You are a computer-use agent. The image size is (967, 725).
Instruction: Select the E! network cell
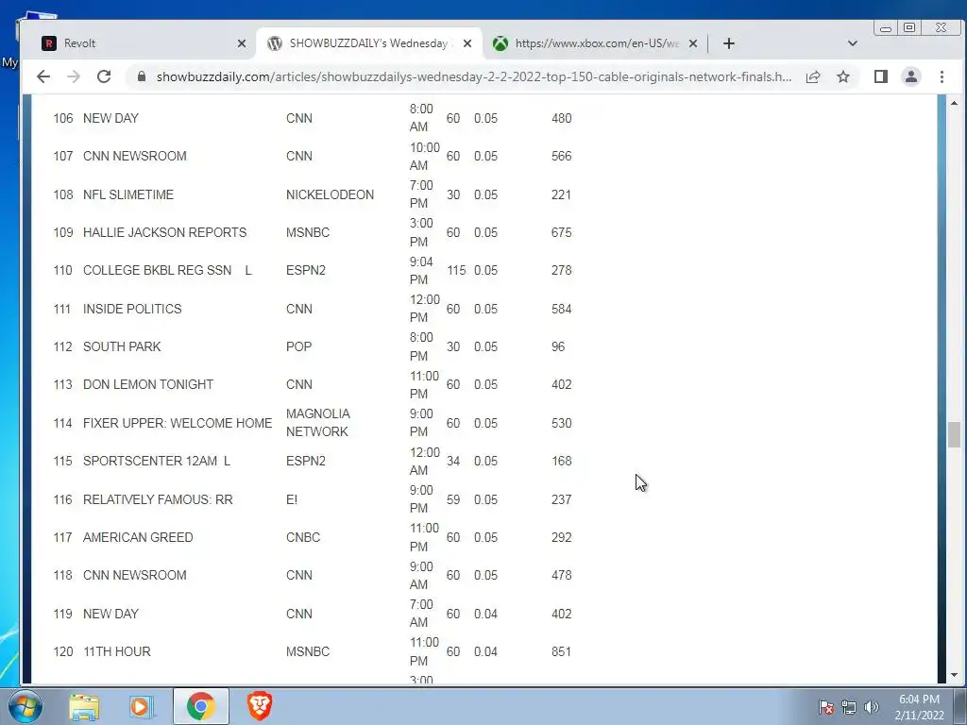(292, 499)
